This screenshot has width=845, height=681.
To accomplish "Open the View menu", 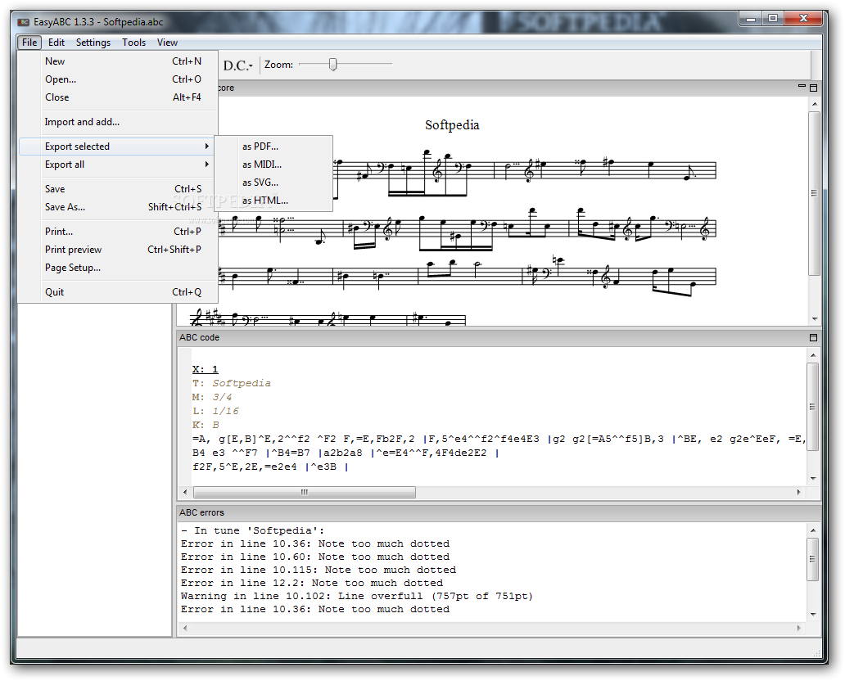I will click(x=167, y=43).
